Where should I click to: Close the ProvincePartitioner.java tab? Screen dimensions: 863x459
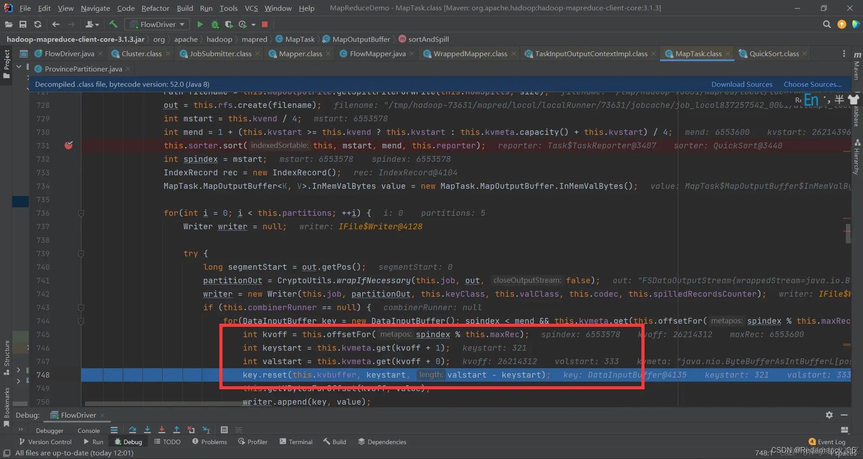(x=128, y=69)
